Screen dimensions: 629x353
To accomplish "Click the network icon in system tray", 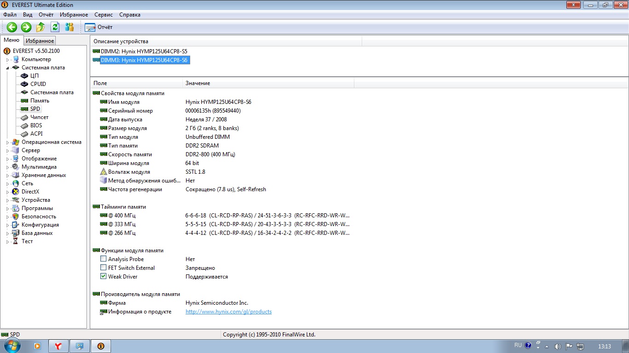I will pos(580,346).
